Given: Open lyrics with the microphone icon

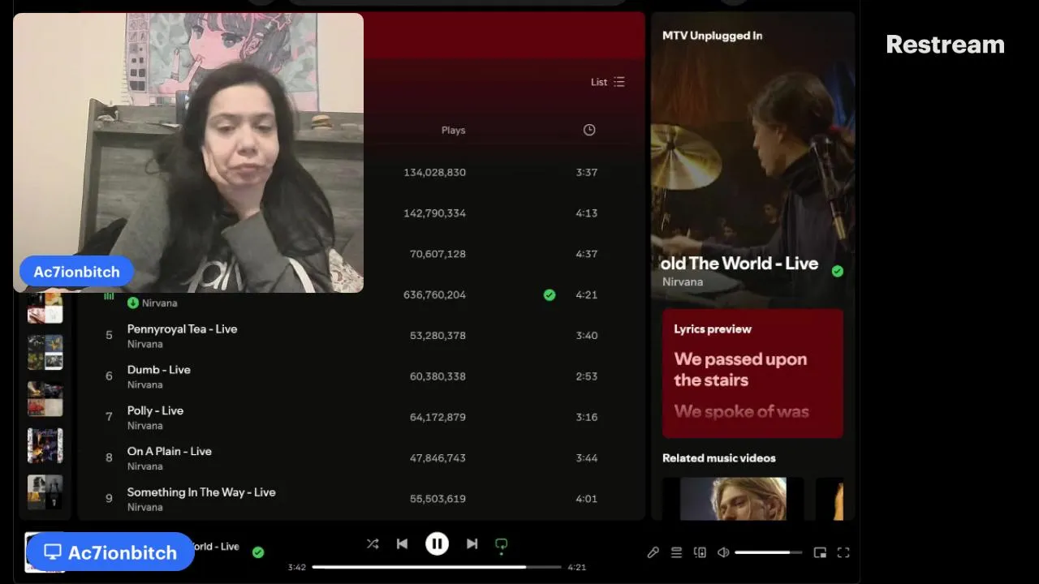Looking at the screenshot, I should (x=653, y=552).
